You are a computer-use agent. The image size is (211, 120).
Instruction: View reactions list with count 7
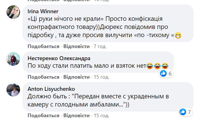pos(190,112)
